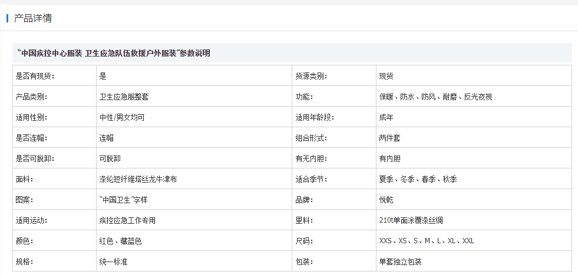Click the "中国卫生"字样 pattern value
Screen dimensions: 578x278
click(x=124, y=200)
